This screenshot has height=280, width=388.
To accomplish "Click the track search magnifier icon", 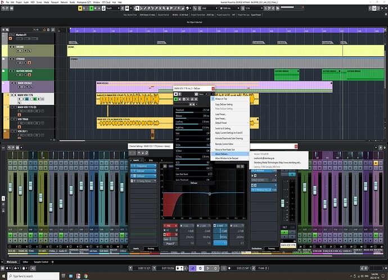I will tap(53, 30).
